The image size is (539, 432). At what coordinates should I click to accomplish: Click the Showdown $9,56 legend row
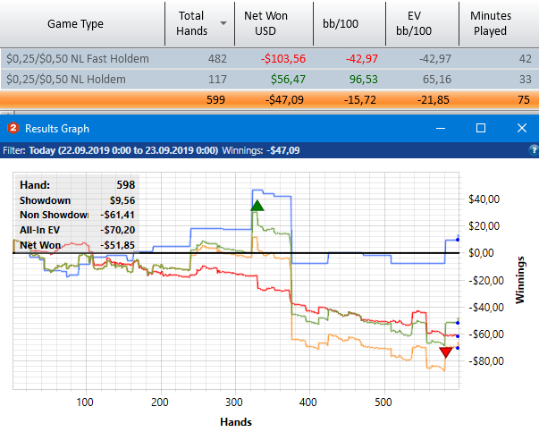[x=78, y=200]
